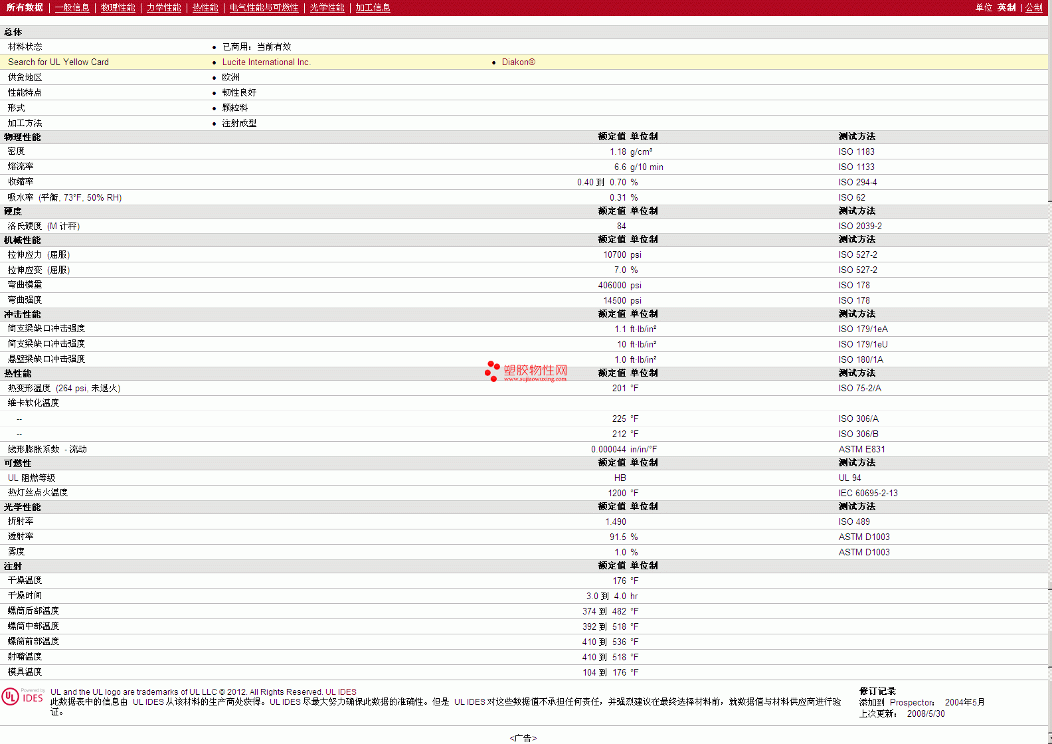The height and width of the screenshot is (744, 1052).
Task: Switch units to 公制 (metric)
Action: tap(1033, 7)
